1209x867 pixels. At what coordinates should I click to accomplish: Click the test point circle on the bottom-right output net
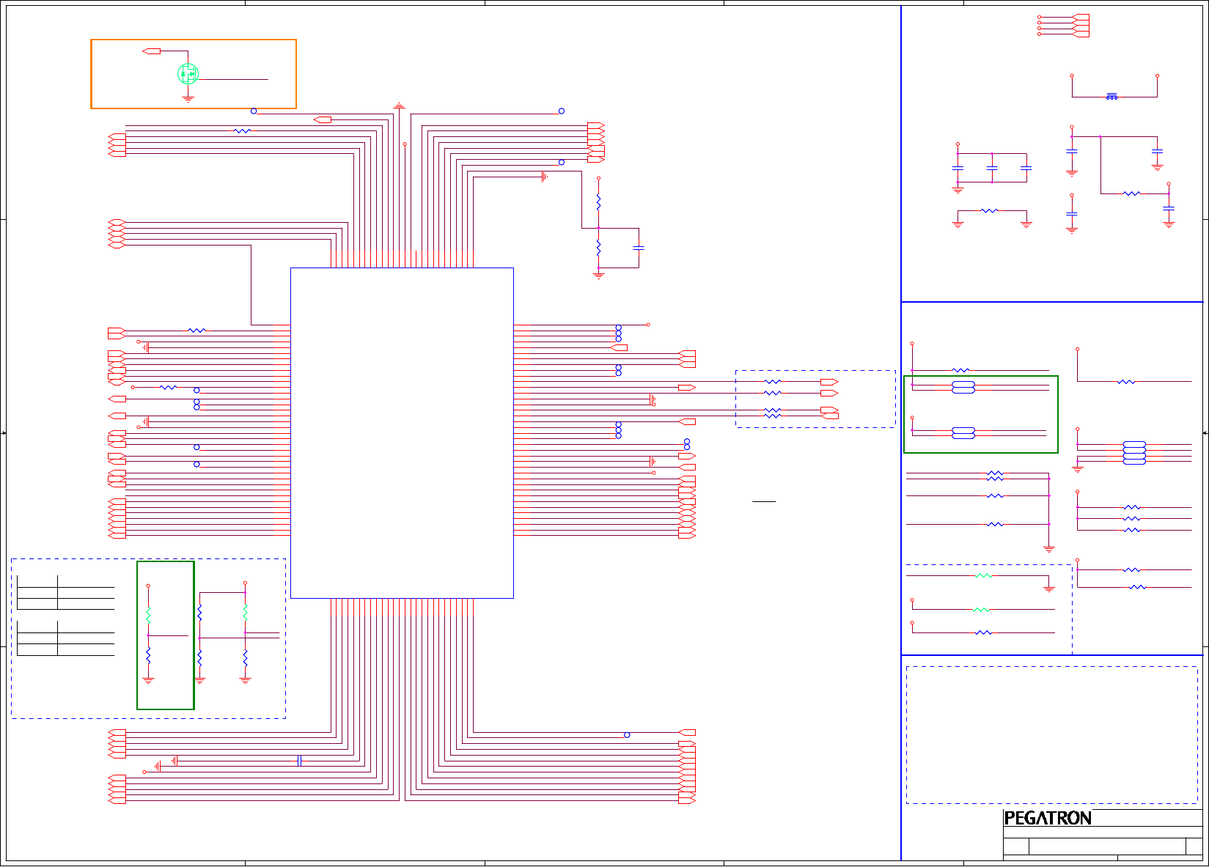click(x=627, y=735)
